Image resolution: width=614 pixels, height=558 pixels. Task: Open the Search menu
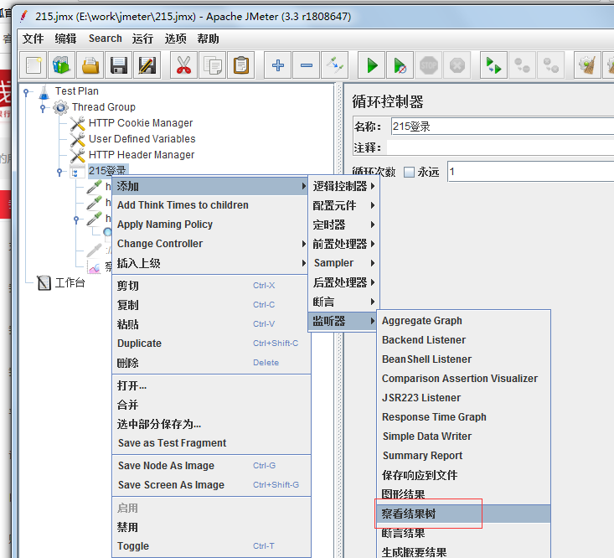pyautogui.click(x=105, y=39)
